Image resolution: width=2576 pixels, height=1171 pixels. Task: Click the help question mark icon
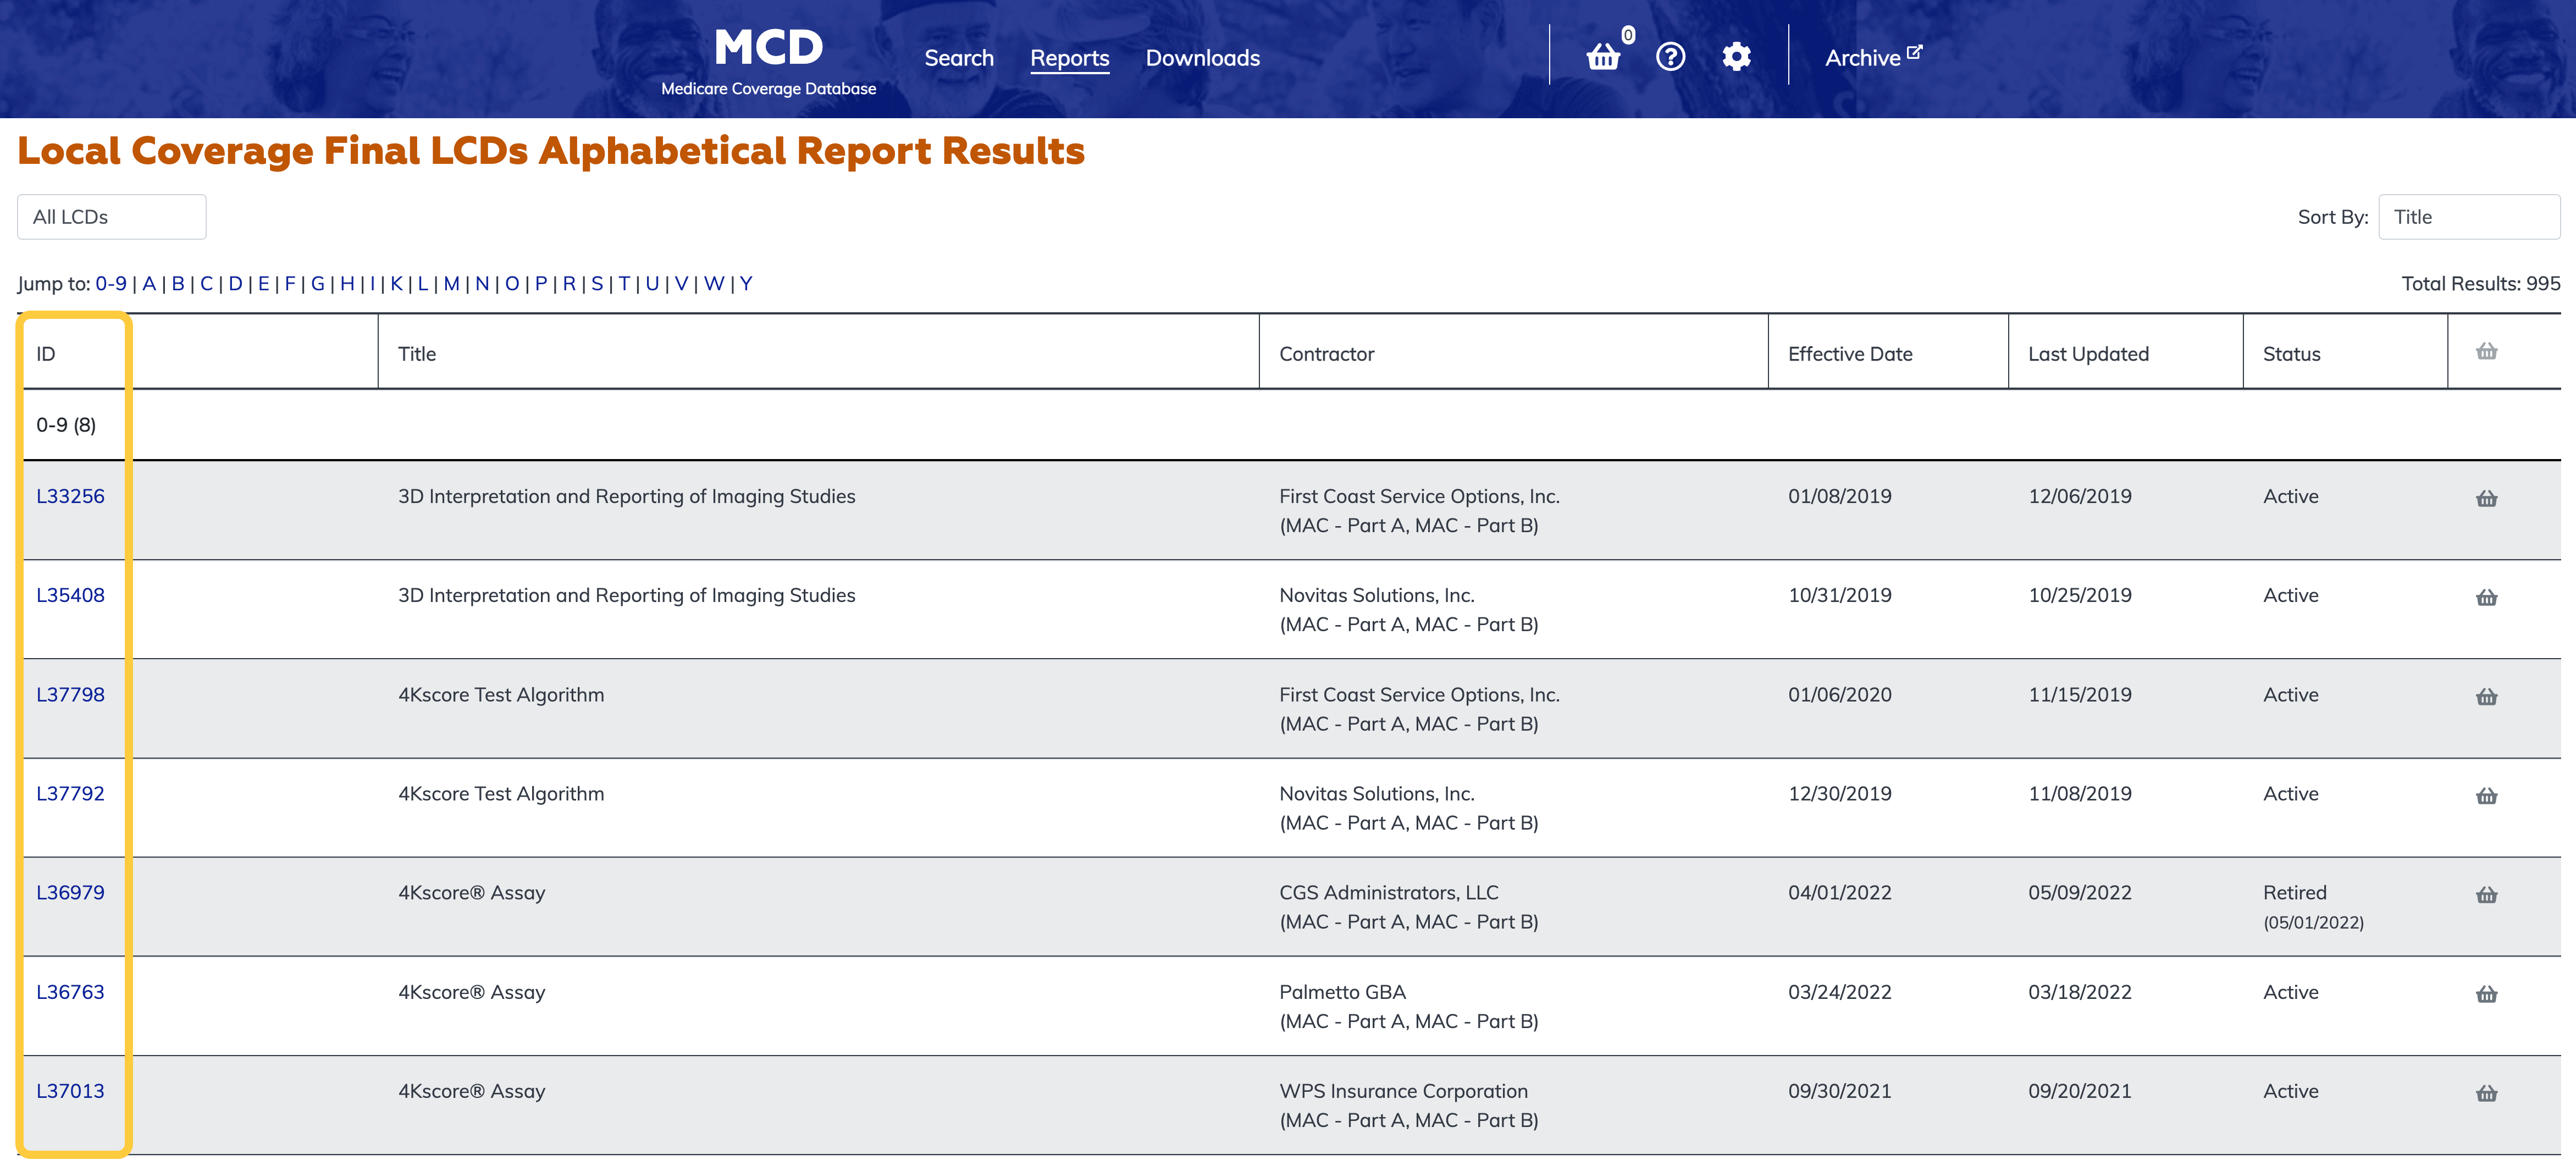[x=1670, y=57]
